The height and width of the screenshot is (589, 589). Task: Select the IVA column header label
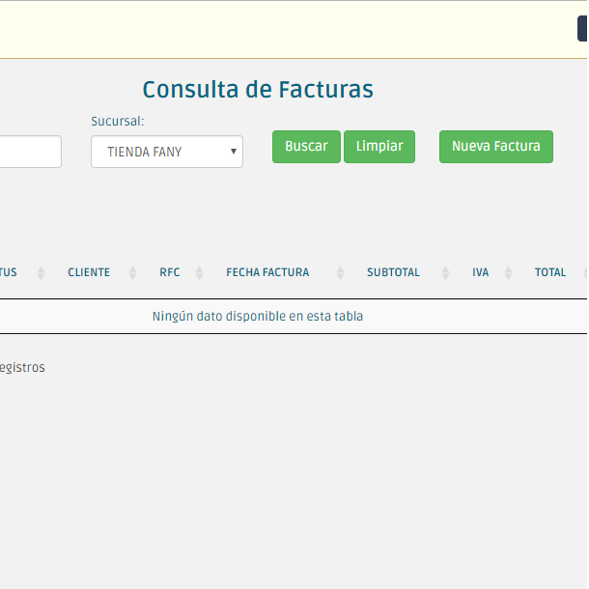pyautogui.click(x=480, y=272)
